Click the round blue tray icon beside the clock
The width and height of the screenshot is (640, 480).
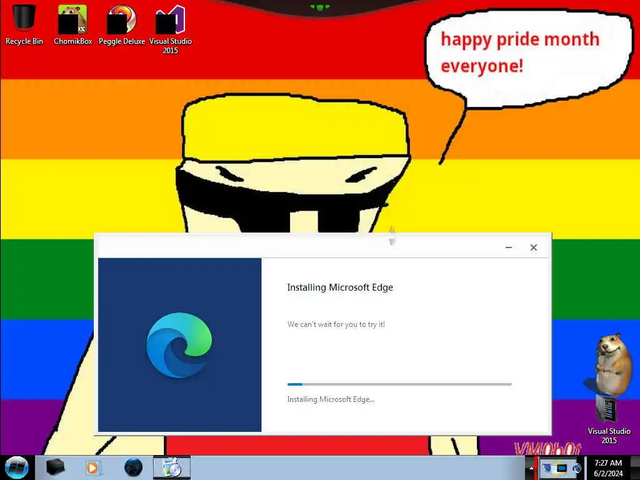click(577, 468)
